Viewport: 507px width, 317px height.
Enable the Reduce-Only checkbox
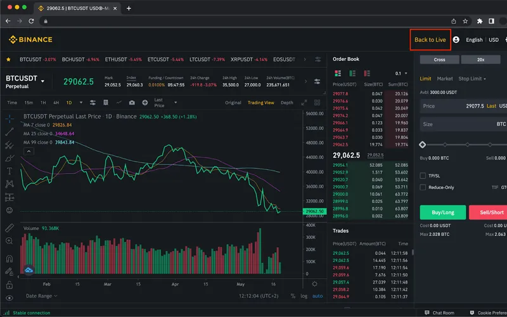tap(423, 187)
